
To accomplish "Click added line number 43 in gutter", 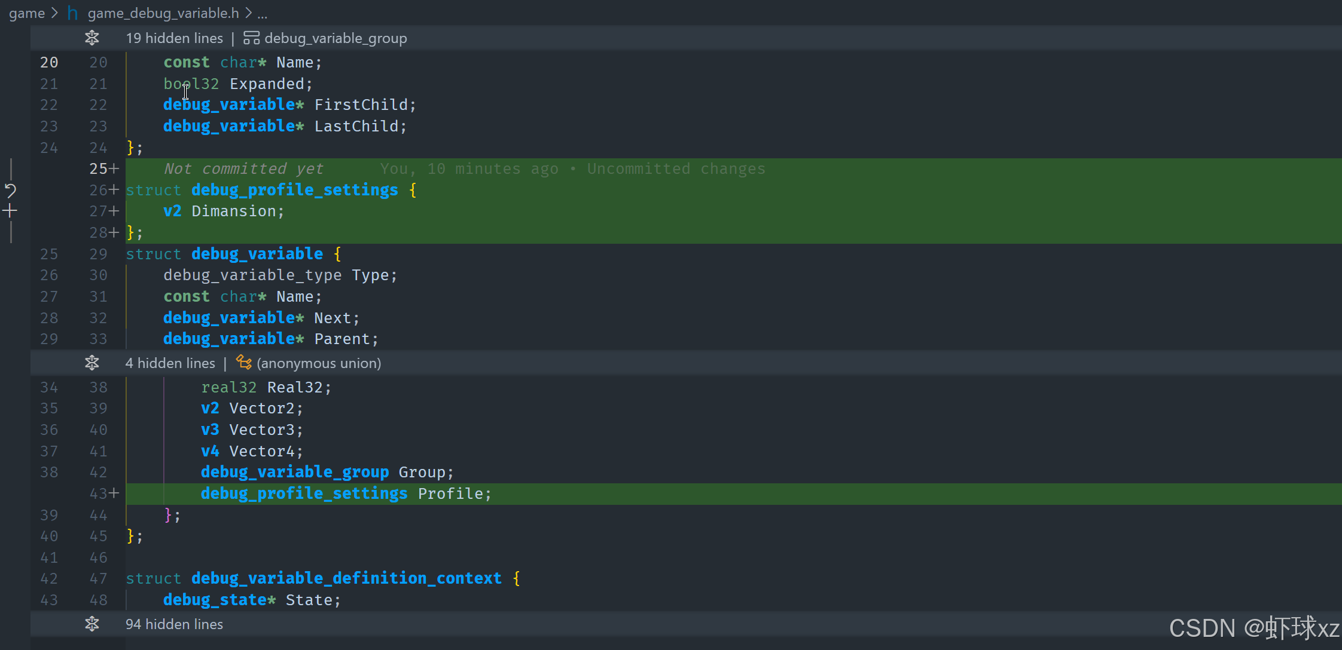I will [99, 493].
